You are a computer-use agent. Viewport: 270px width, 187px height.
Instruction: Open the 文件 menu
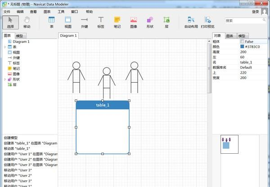click(7, 12)
